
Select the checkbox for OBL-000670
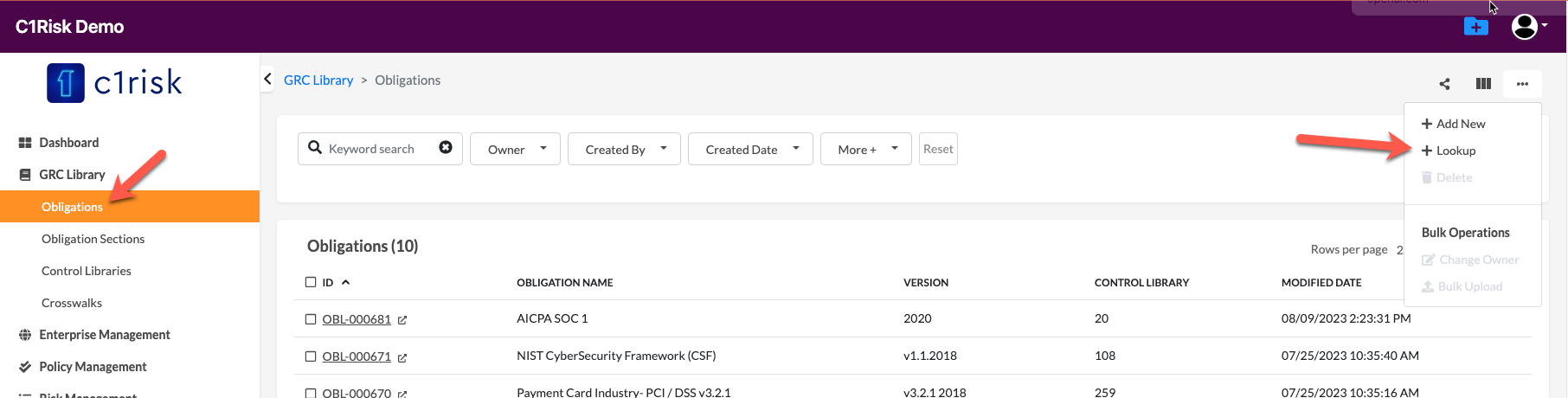pyautogui.click(x=311, y=393)
